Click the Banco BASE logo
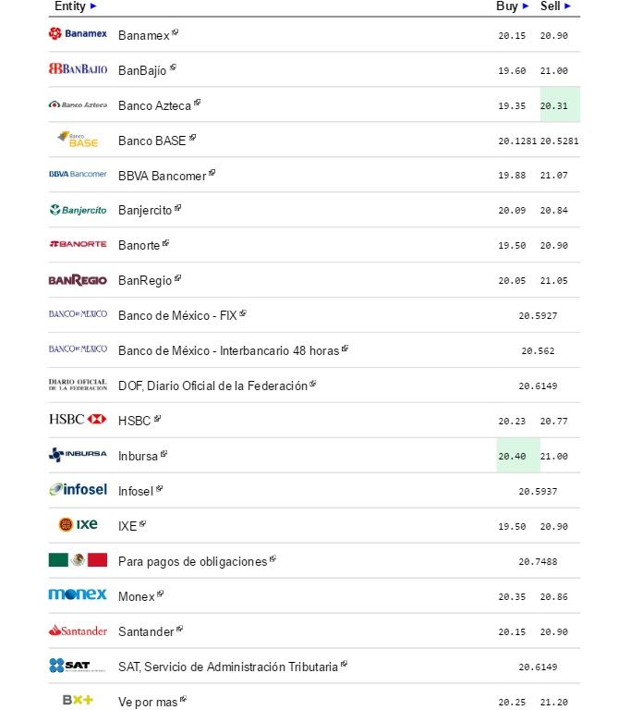The height and width of the screenshot is (710, 618). [x=78, y=140]
